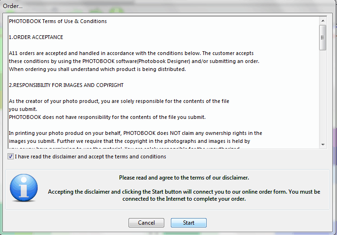Image resolution: width=337 pixels, height=235 pixels.
Task: Click the '2.RESPONSIBILITY FOR IMAGES AND COPYRIGHT' heading
Action: pyautogui.click(x=66, y=85)
